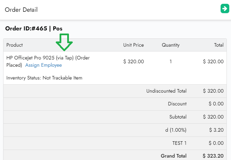The image size is (231, 160).
Task: Click the d (1.00%) tax label
Action: click(x=176, y=130)
